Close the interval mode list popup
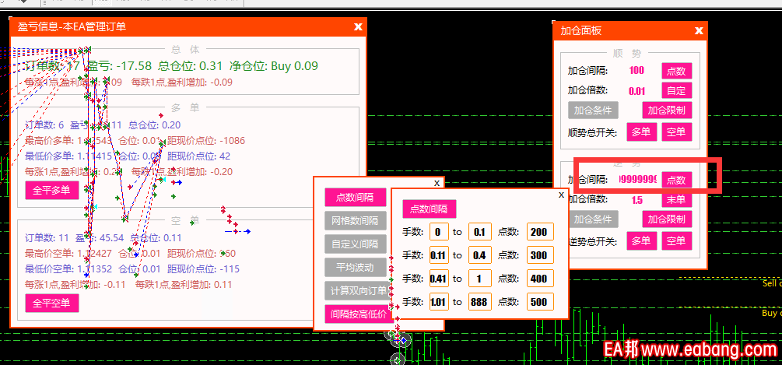 pyautogui.click(x=437, y=183)
